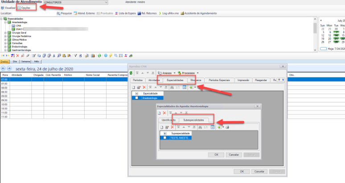Click the red X delete icon in main toolbar

pyautogui.click(x=17, y=56)
